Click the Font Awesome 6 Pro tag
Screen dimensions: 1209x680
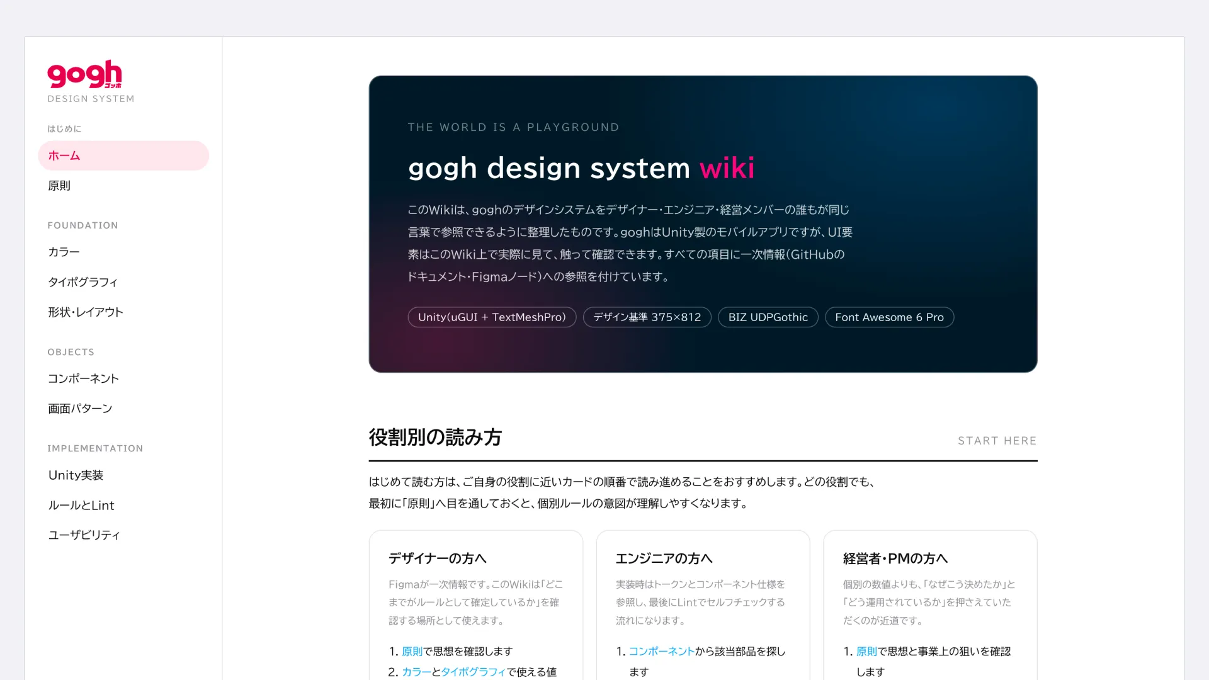click(x=889, y=317)
